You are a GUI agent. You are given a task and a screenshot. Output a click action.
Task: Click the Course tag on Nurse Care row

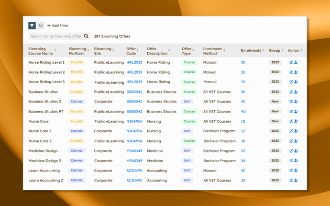[189, 121]
